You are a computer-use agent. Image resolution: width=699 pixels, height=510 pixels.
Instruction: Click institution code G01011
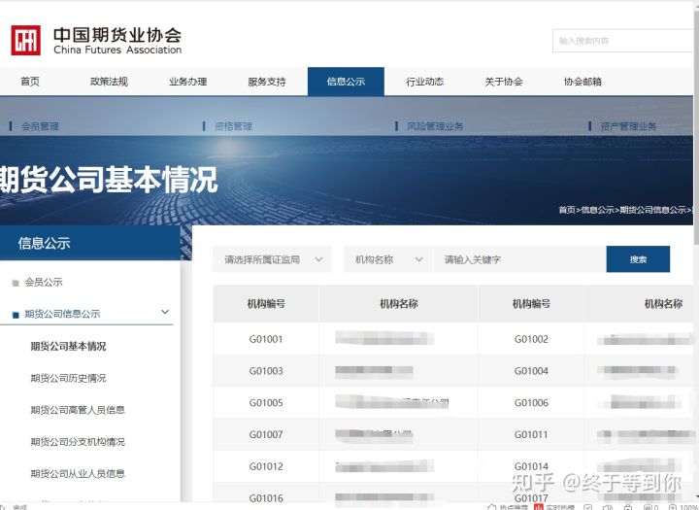(x=531, y=434)
